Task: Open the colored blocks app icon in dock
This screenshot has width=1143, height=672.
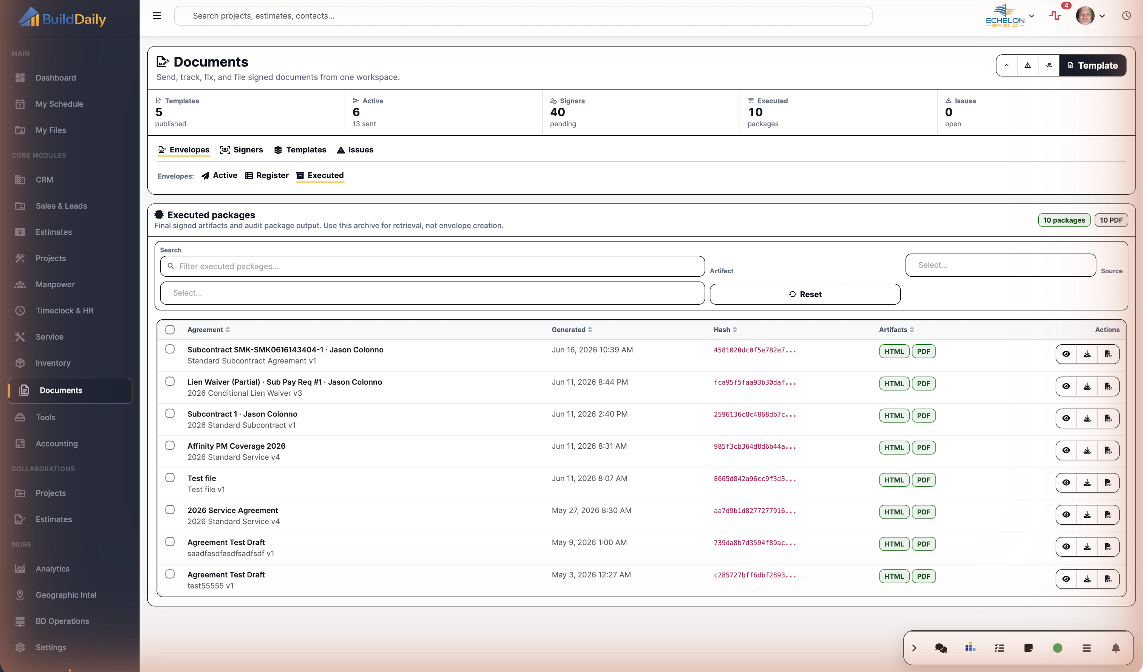Action: (970, 647)
